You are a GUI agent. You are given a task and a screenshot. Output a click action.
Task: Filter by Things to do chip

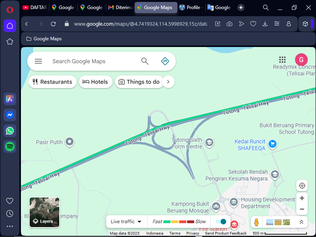[x=139, y=82]
